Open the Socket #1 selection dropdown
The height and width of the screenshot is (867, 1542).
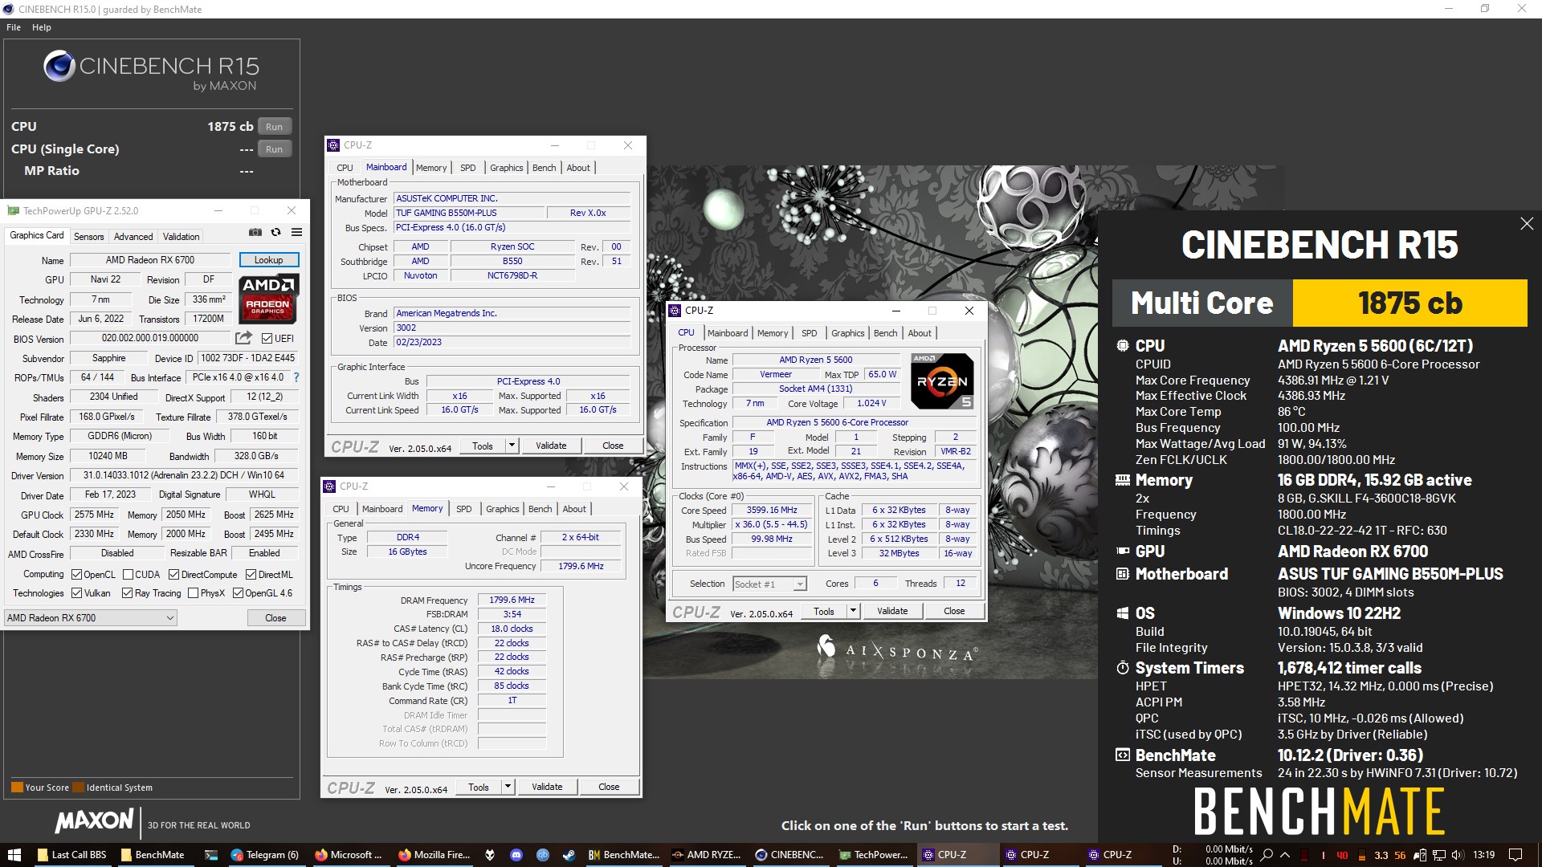coord(769,584)
